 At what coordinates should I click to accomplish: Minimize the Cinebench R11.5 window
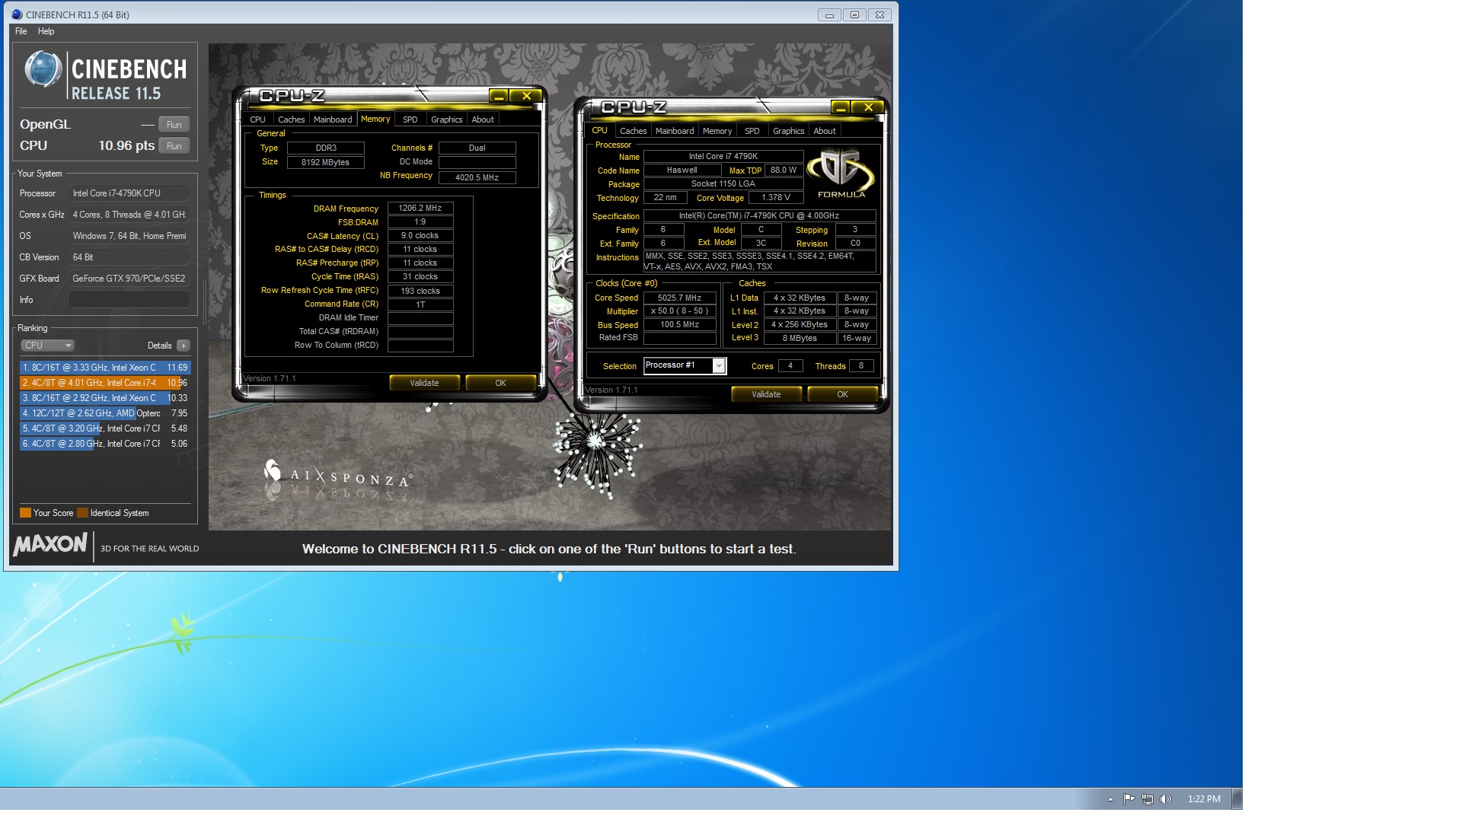[x=829, y=14]
